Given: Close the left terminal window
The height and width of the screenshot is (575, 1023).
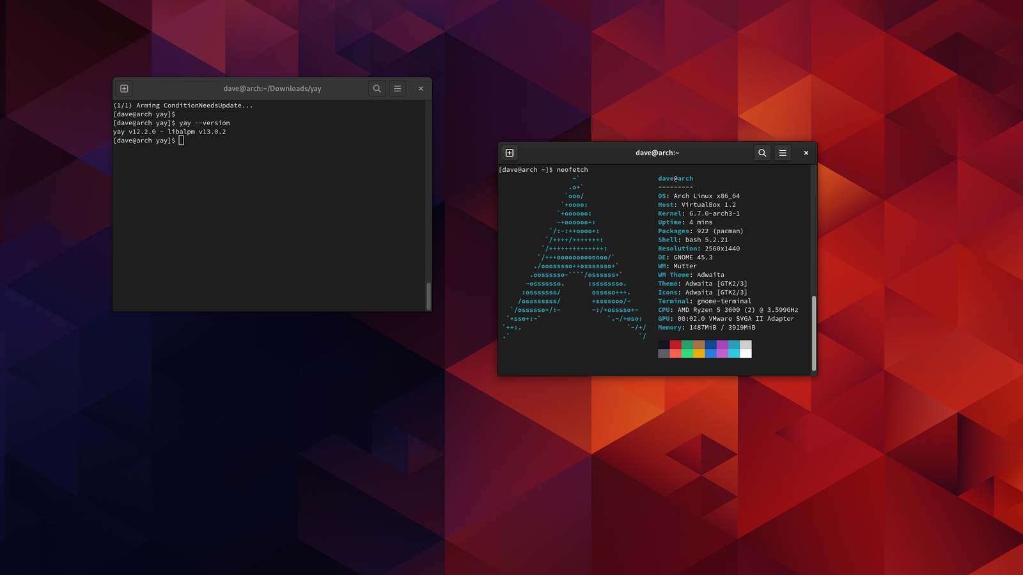Looking at the screenshot, I should pos(420,89).
